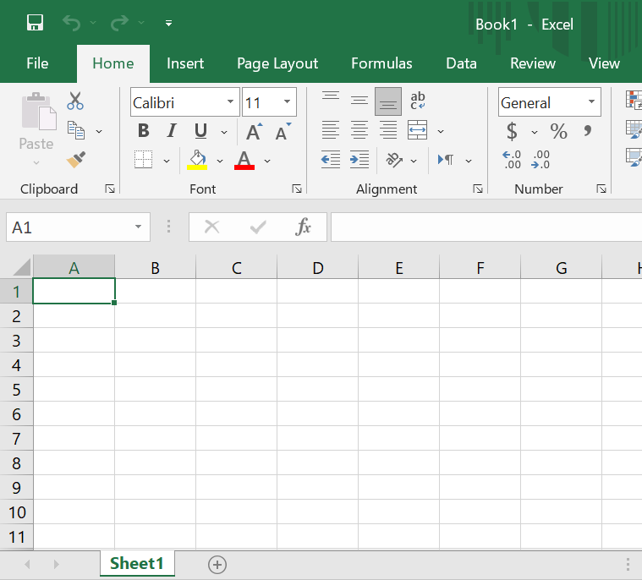Click Insert Function fx icon
The image size is (642, 580).
tap(303, 227)
